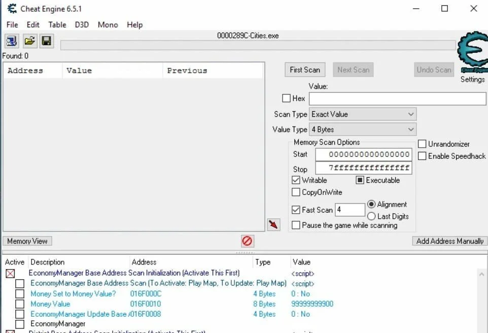488x333 pixels.
Task: Activate the Money Value entry checkbox
Action: pyautogui.click(x=20, y=304)
